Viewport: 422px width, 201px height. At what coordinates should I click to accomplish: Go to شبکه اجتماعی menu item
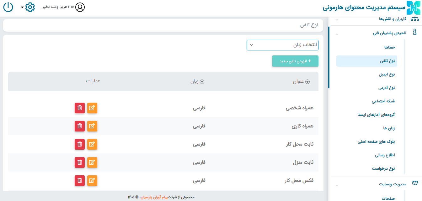383,101
